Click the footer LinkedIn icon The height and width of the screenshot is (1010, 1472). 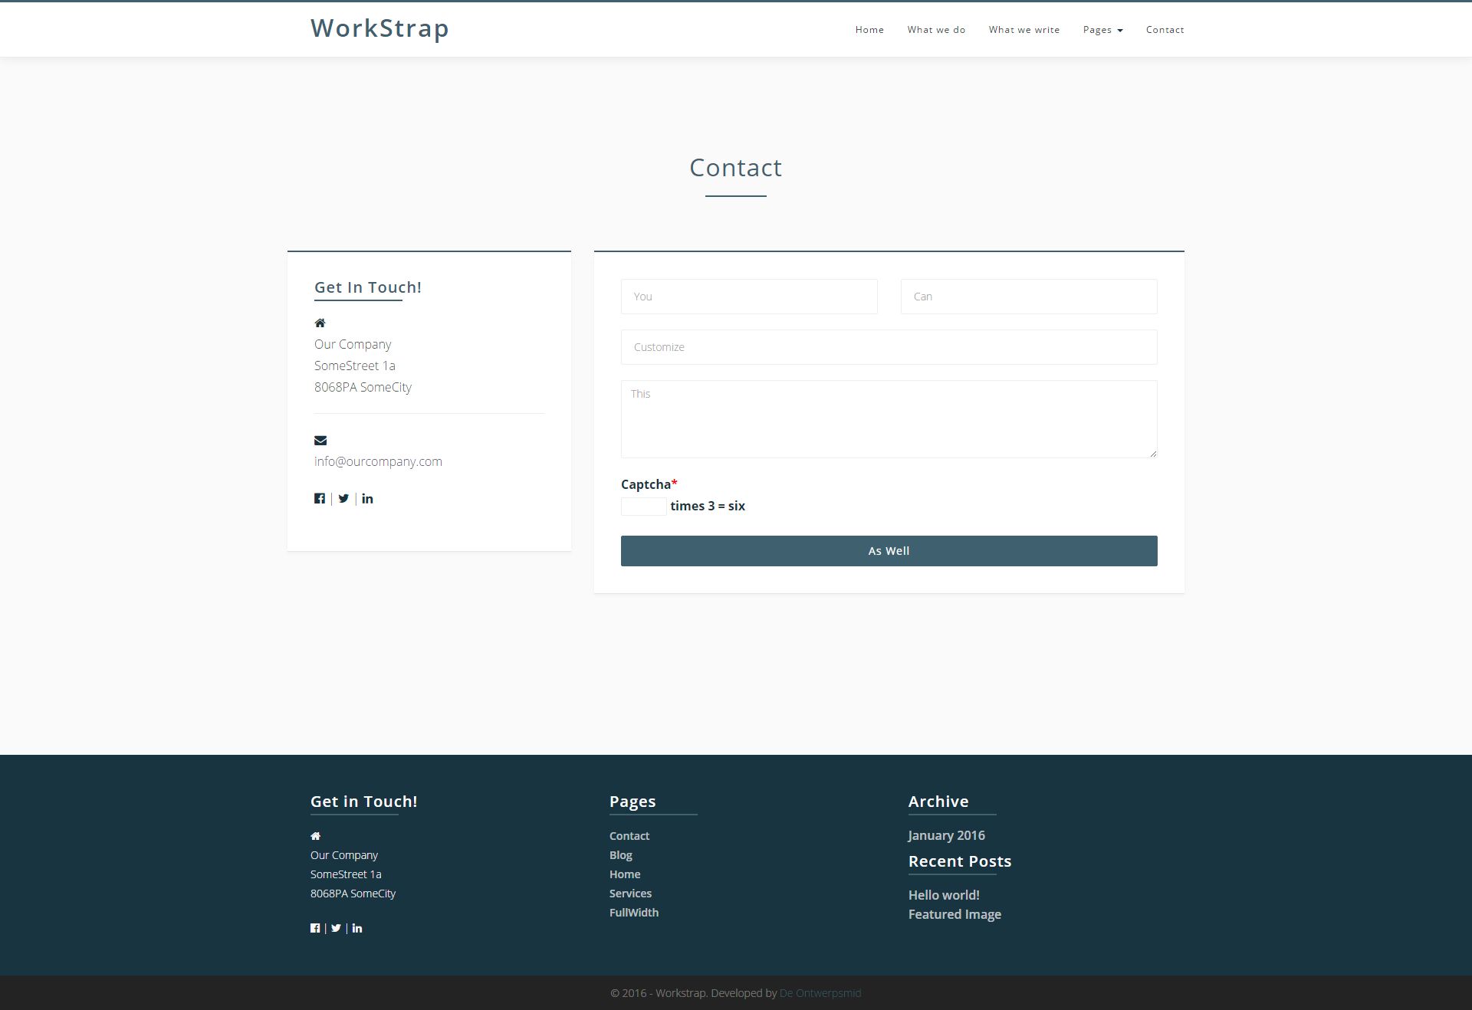[357, 928]
